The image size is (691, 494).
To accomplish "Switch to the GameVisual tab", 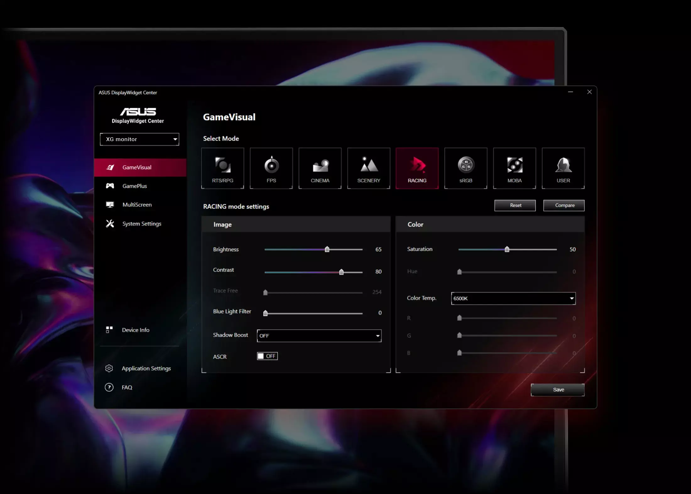I will [x=137, y=167].
